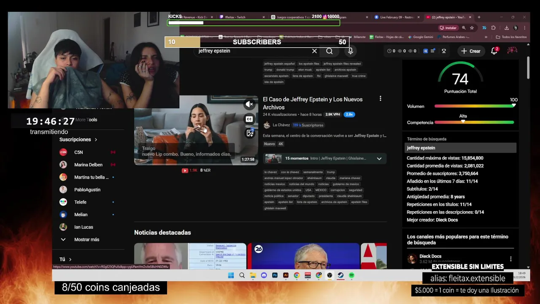Switch to the Live February 09 Restream tab
Screen dimensions: 540x304
pyautogui.click(x=397, y=17)
